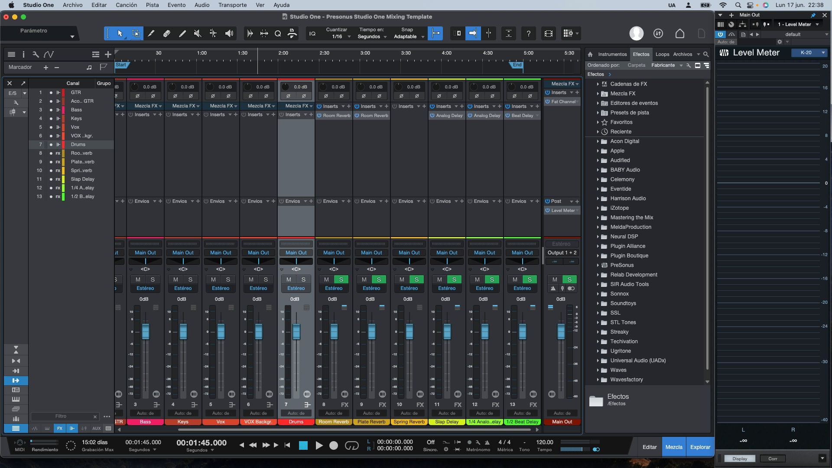Switch to Archivos browser tab
832x468 pixels.
(682, 54)
